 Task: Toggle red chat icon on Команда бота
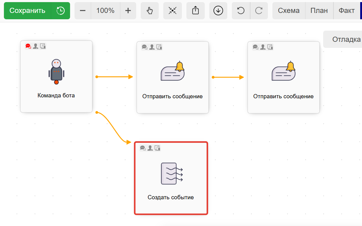click(28, 46)
